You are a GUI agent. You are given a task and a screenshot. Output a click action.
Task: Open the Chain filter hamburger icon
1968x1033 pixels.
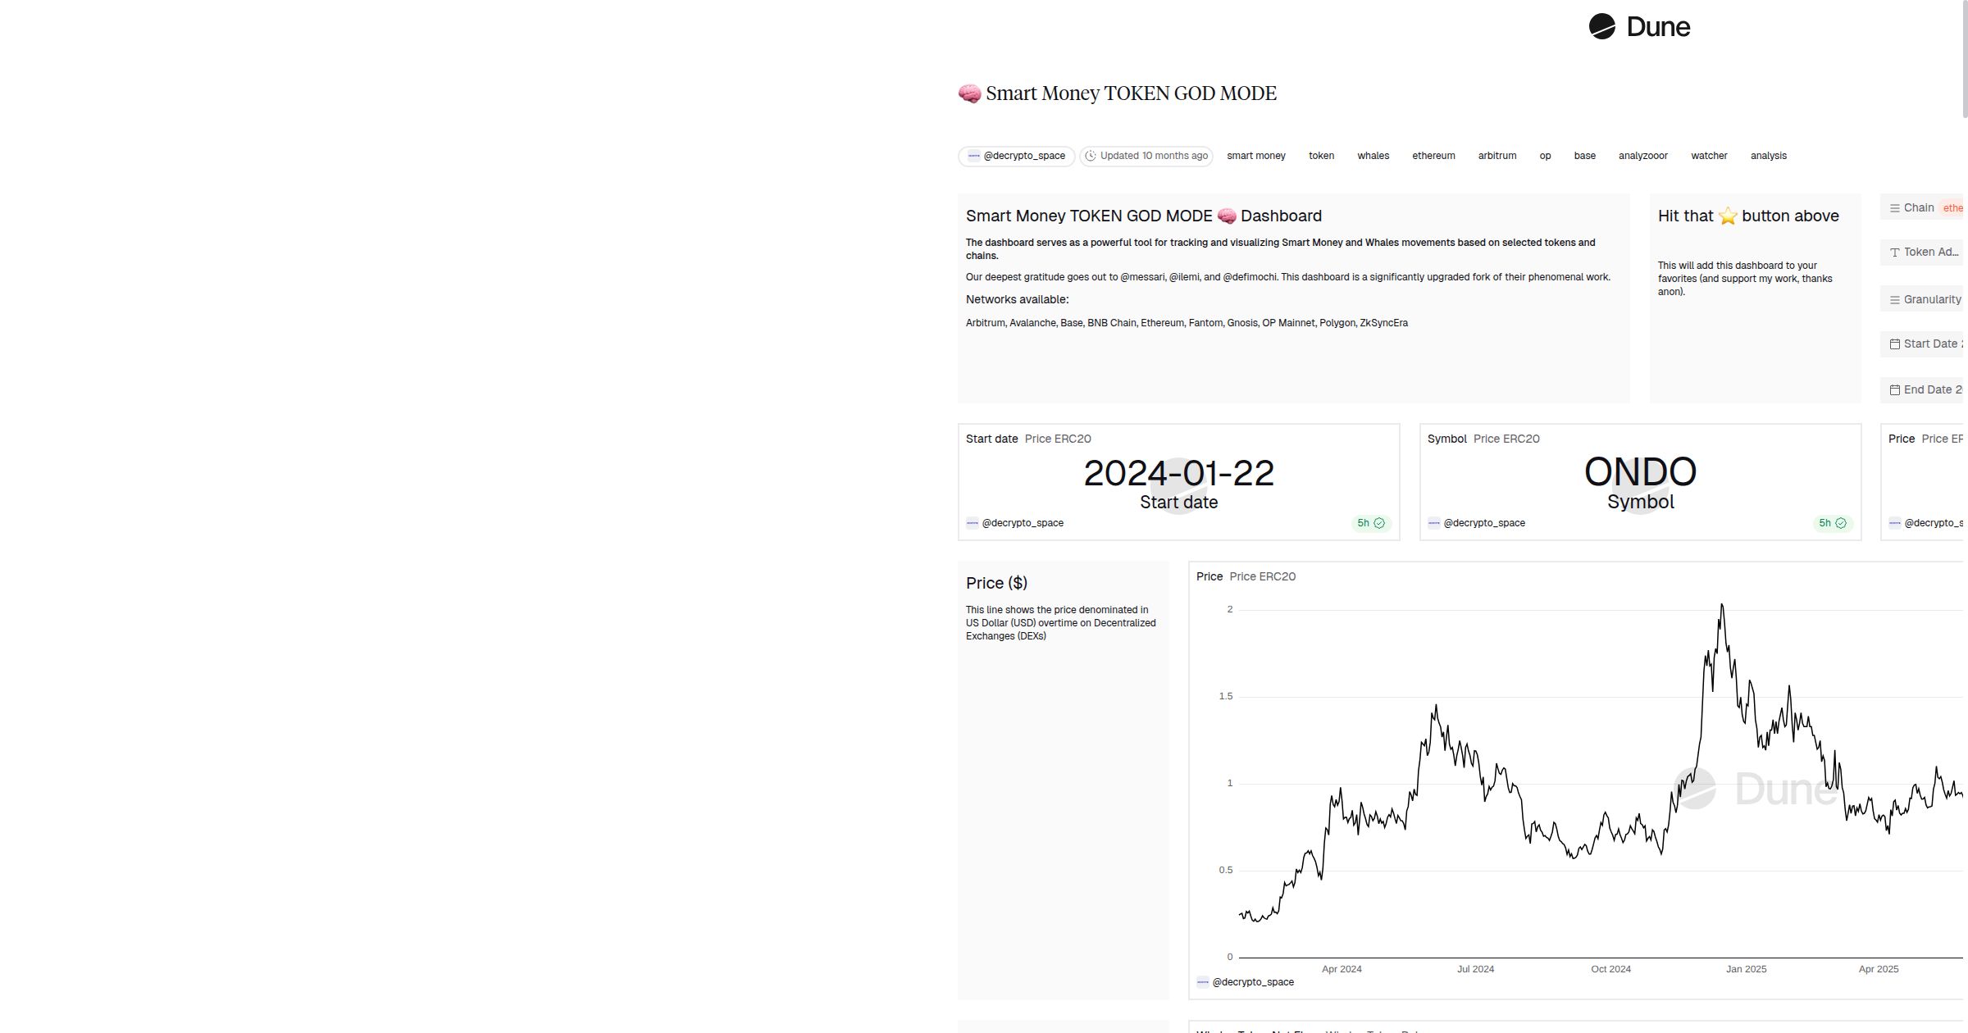pyautogui.click(x=1894, y=207)
